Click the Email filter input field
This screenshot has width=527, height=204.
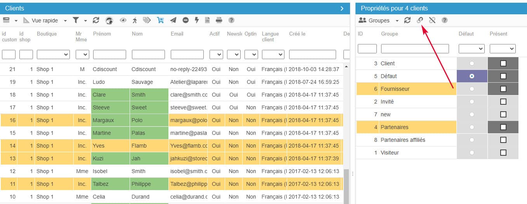point(187,54)
